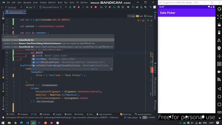
Task: Open the Terminal tool window
Action: (x=45, y=114)
